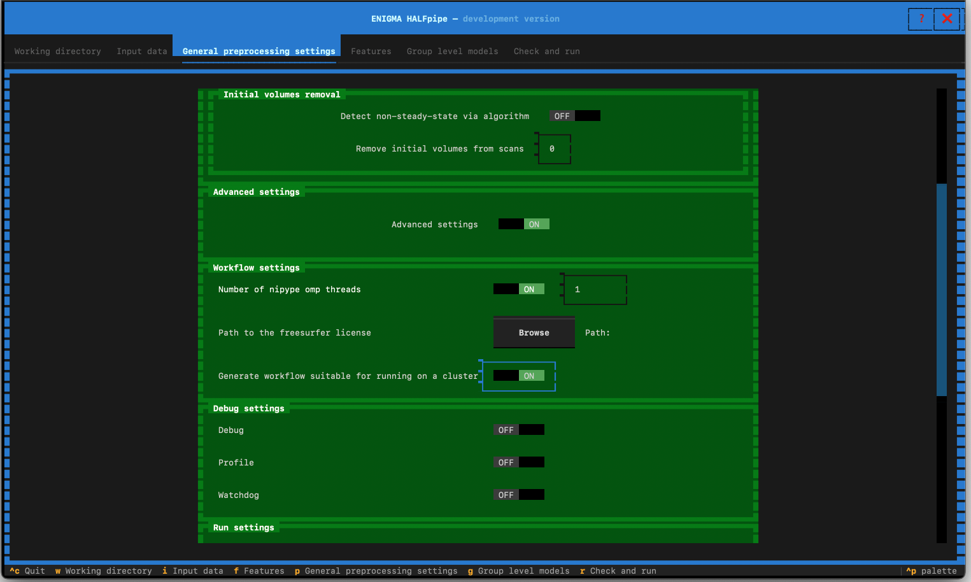Image resolution: width=971 pixels, height=582 pixels.
Task: Close the app with the red X icon
Action: click(947, 18)
